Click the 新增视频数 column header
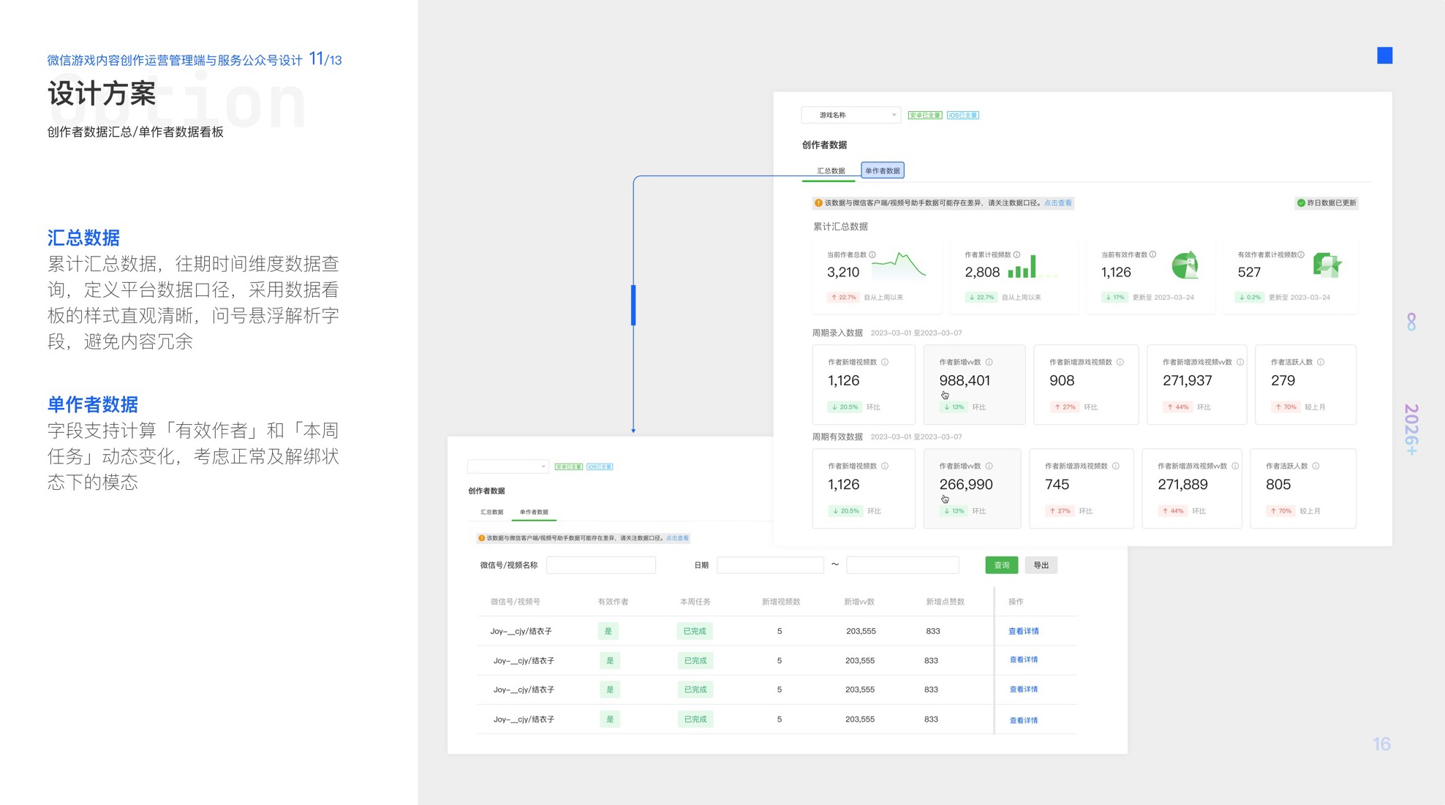Image resolution: width=1445 pixels, height=805 pixels. click(x=781, y=602)
